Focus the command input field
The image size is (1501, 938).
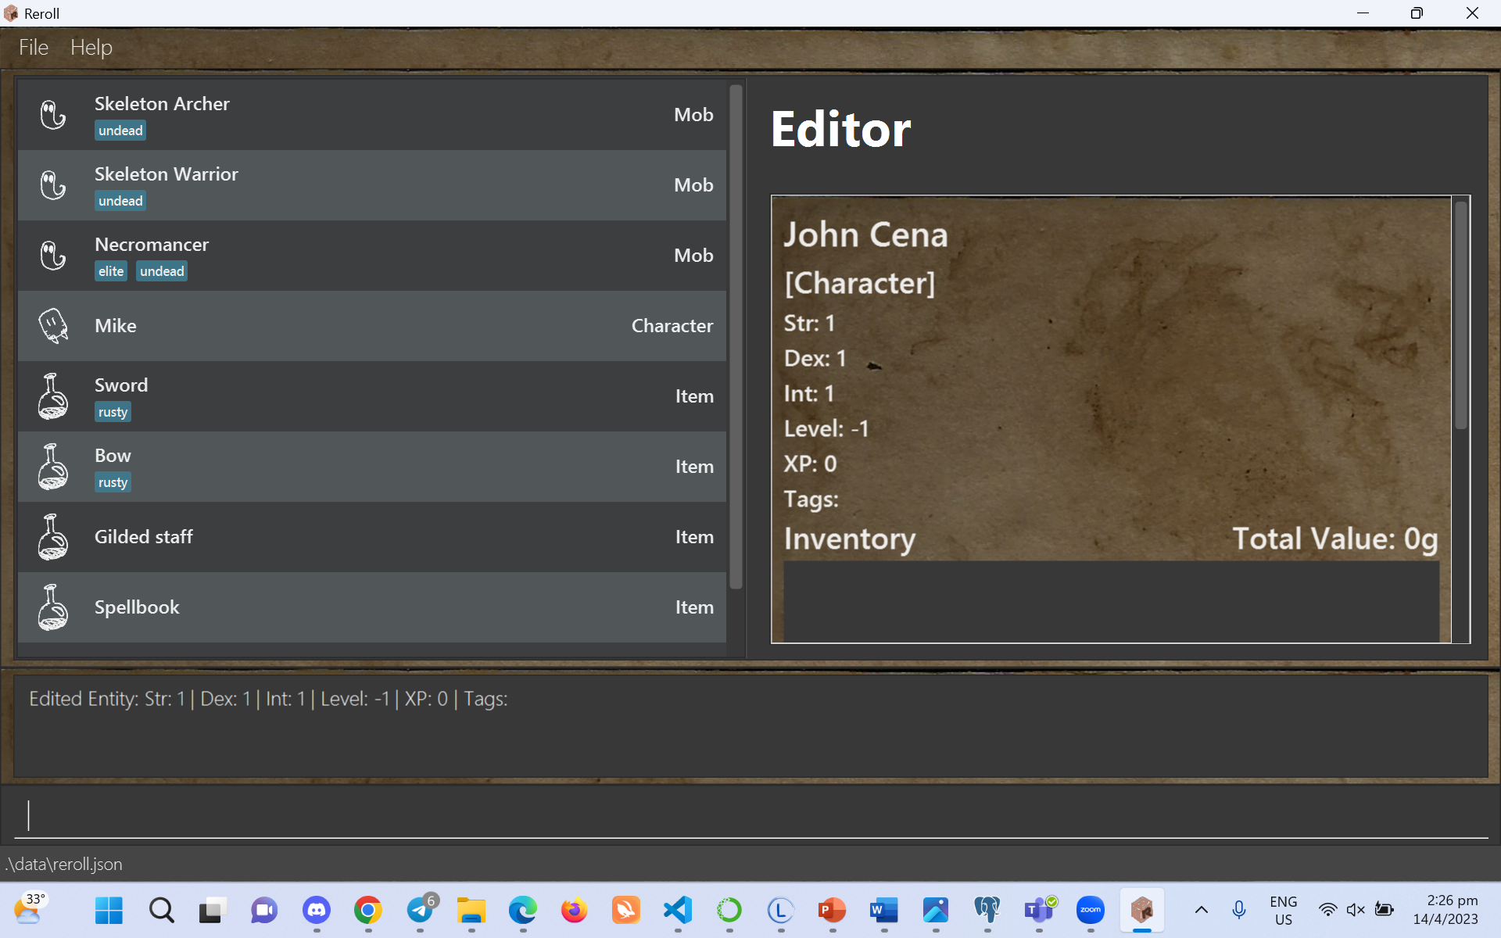tap(750, 815)
